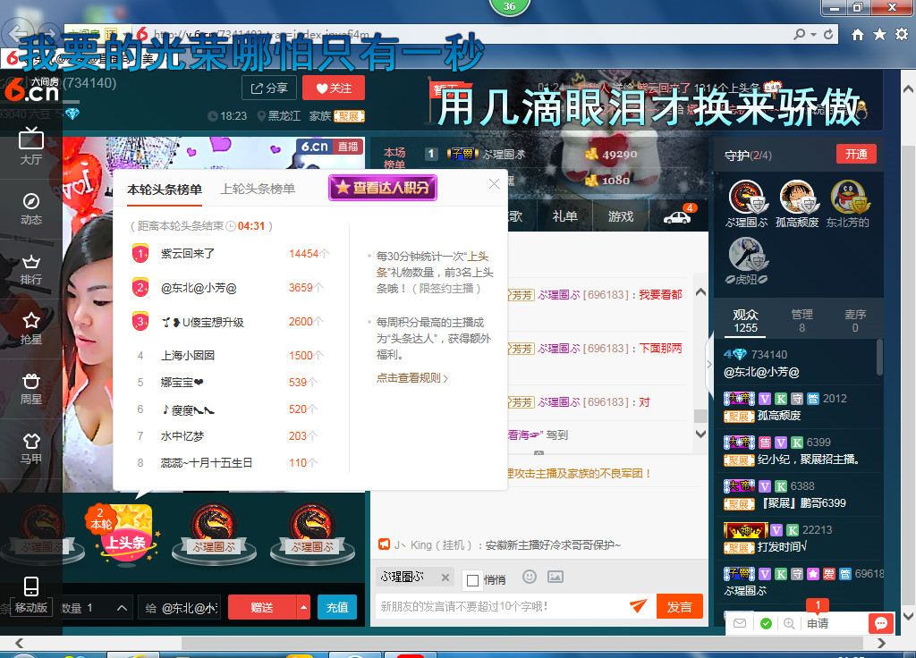
Task: Click the magnifier zoom icon in bottom bar
Action: pos(789,623)
